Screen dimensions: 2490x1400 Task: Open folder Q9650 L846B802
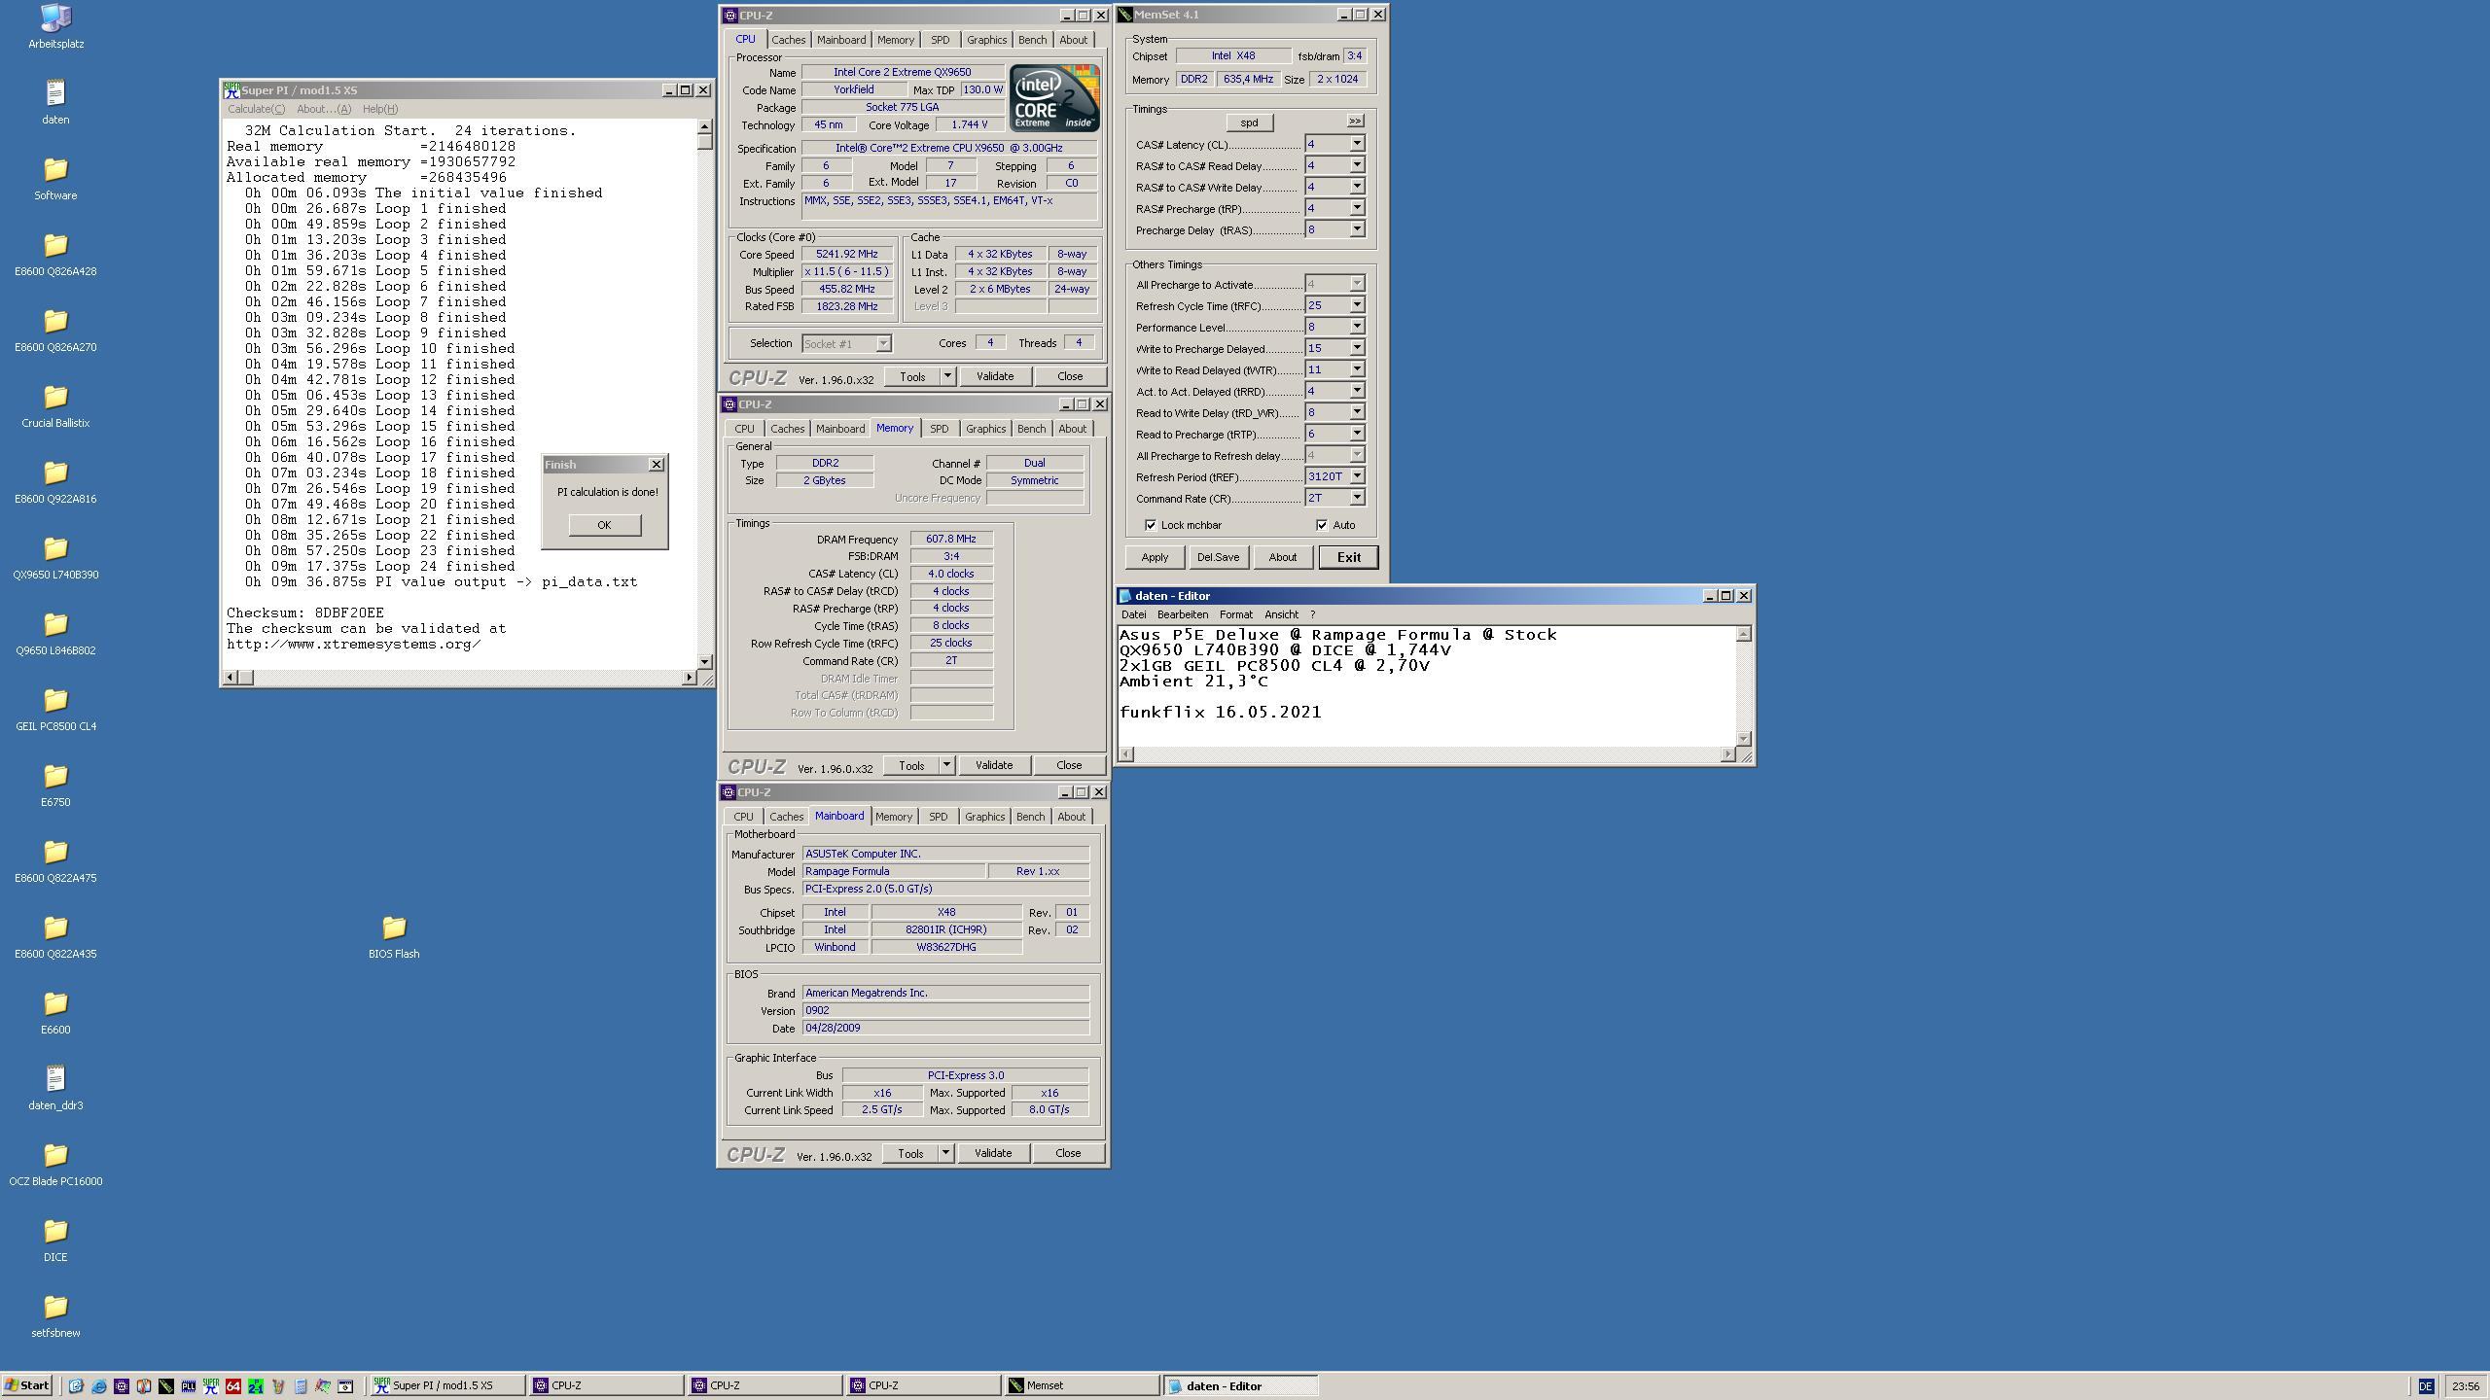[x=55, y=633]
